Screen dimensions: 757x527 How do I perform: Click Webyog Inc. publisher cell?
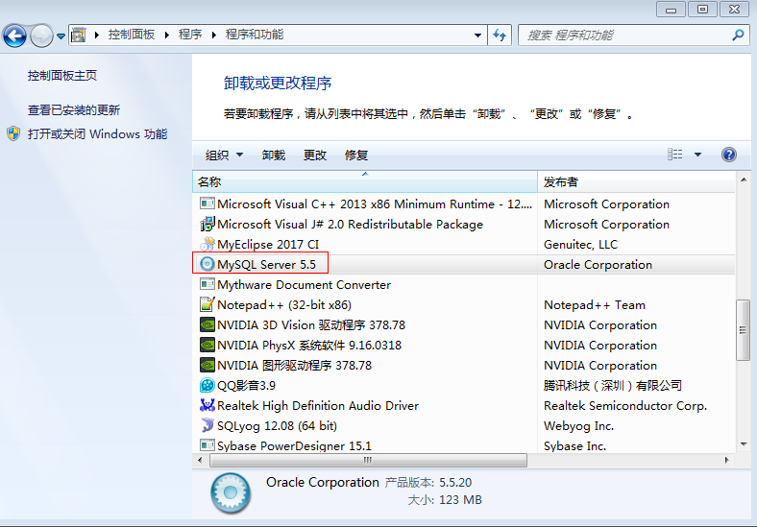pos(579,426)
